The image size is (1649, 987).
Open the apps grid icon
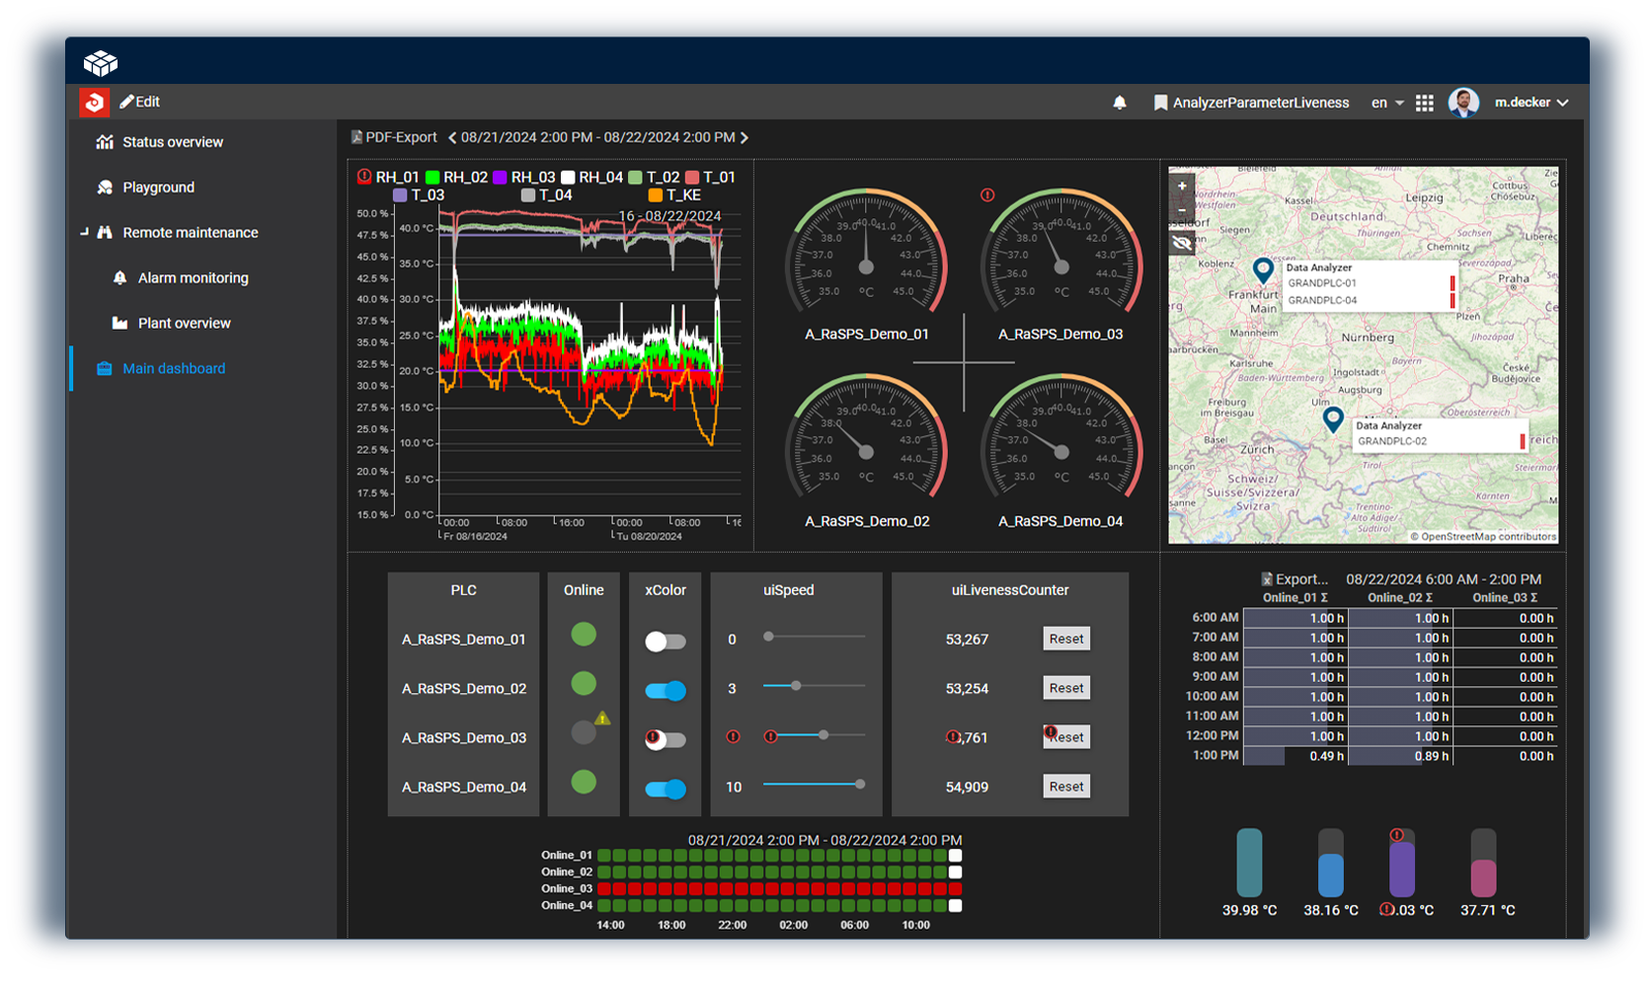tap(1424, 103)
